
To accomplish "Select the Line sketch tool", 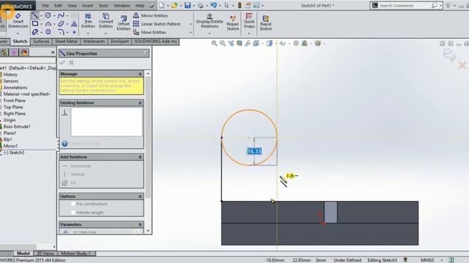I will click(35, 15).
